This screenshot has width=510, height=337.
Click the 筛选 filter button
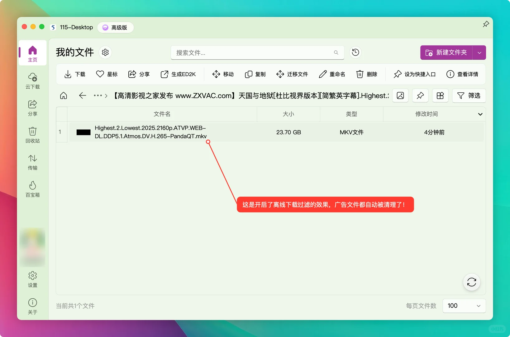point(469,95)
